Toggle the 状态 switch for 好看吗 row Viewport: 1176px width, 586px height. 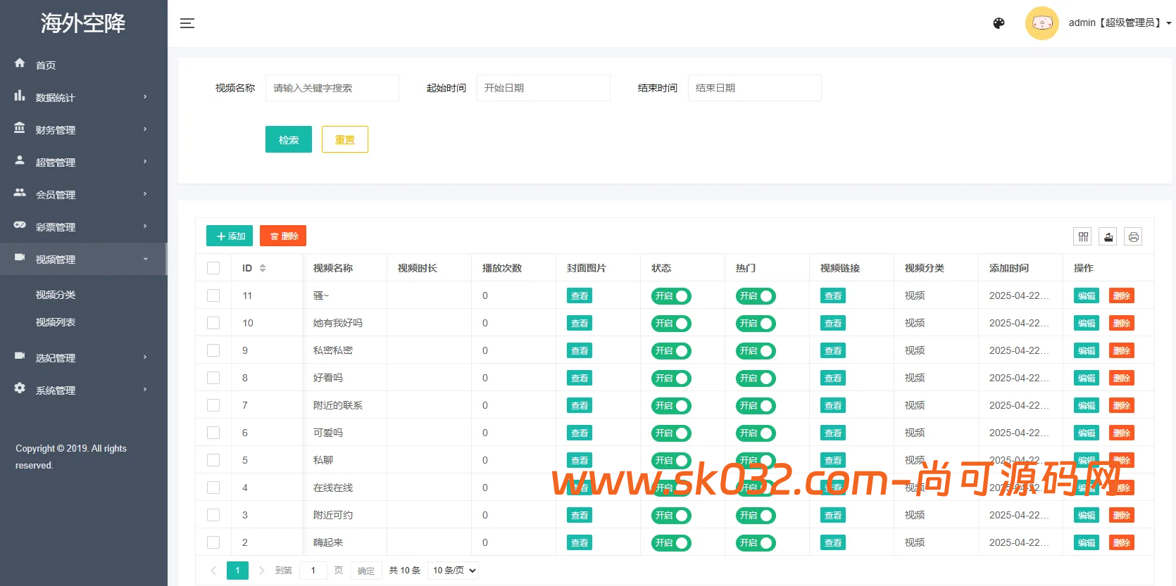(x=671, y=378)
